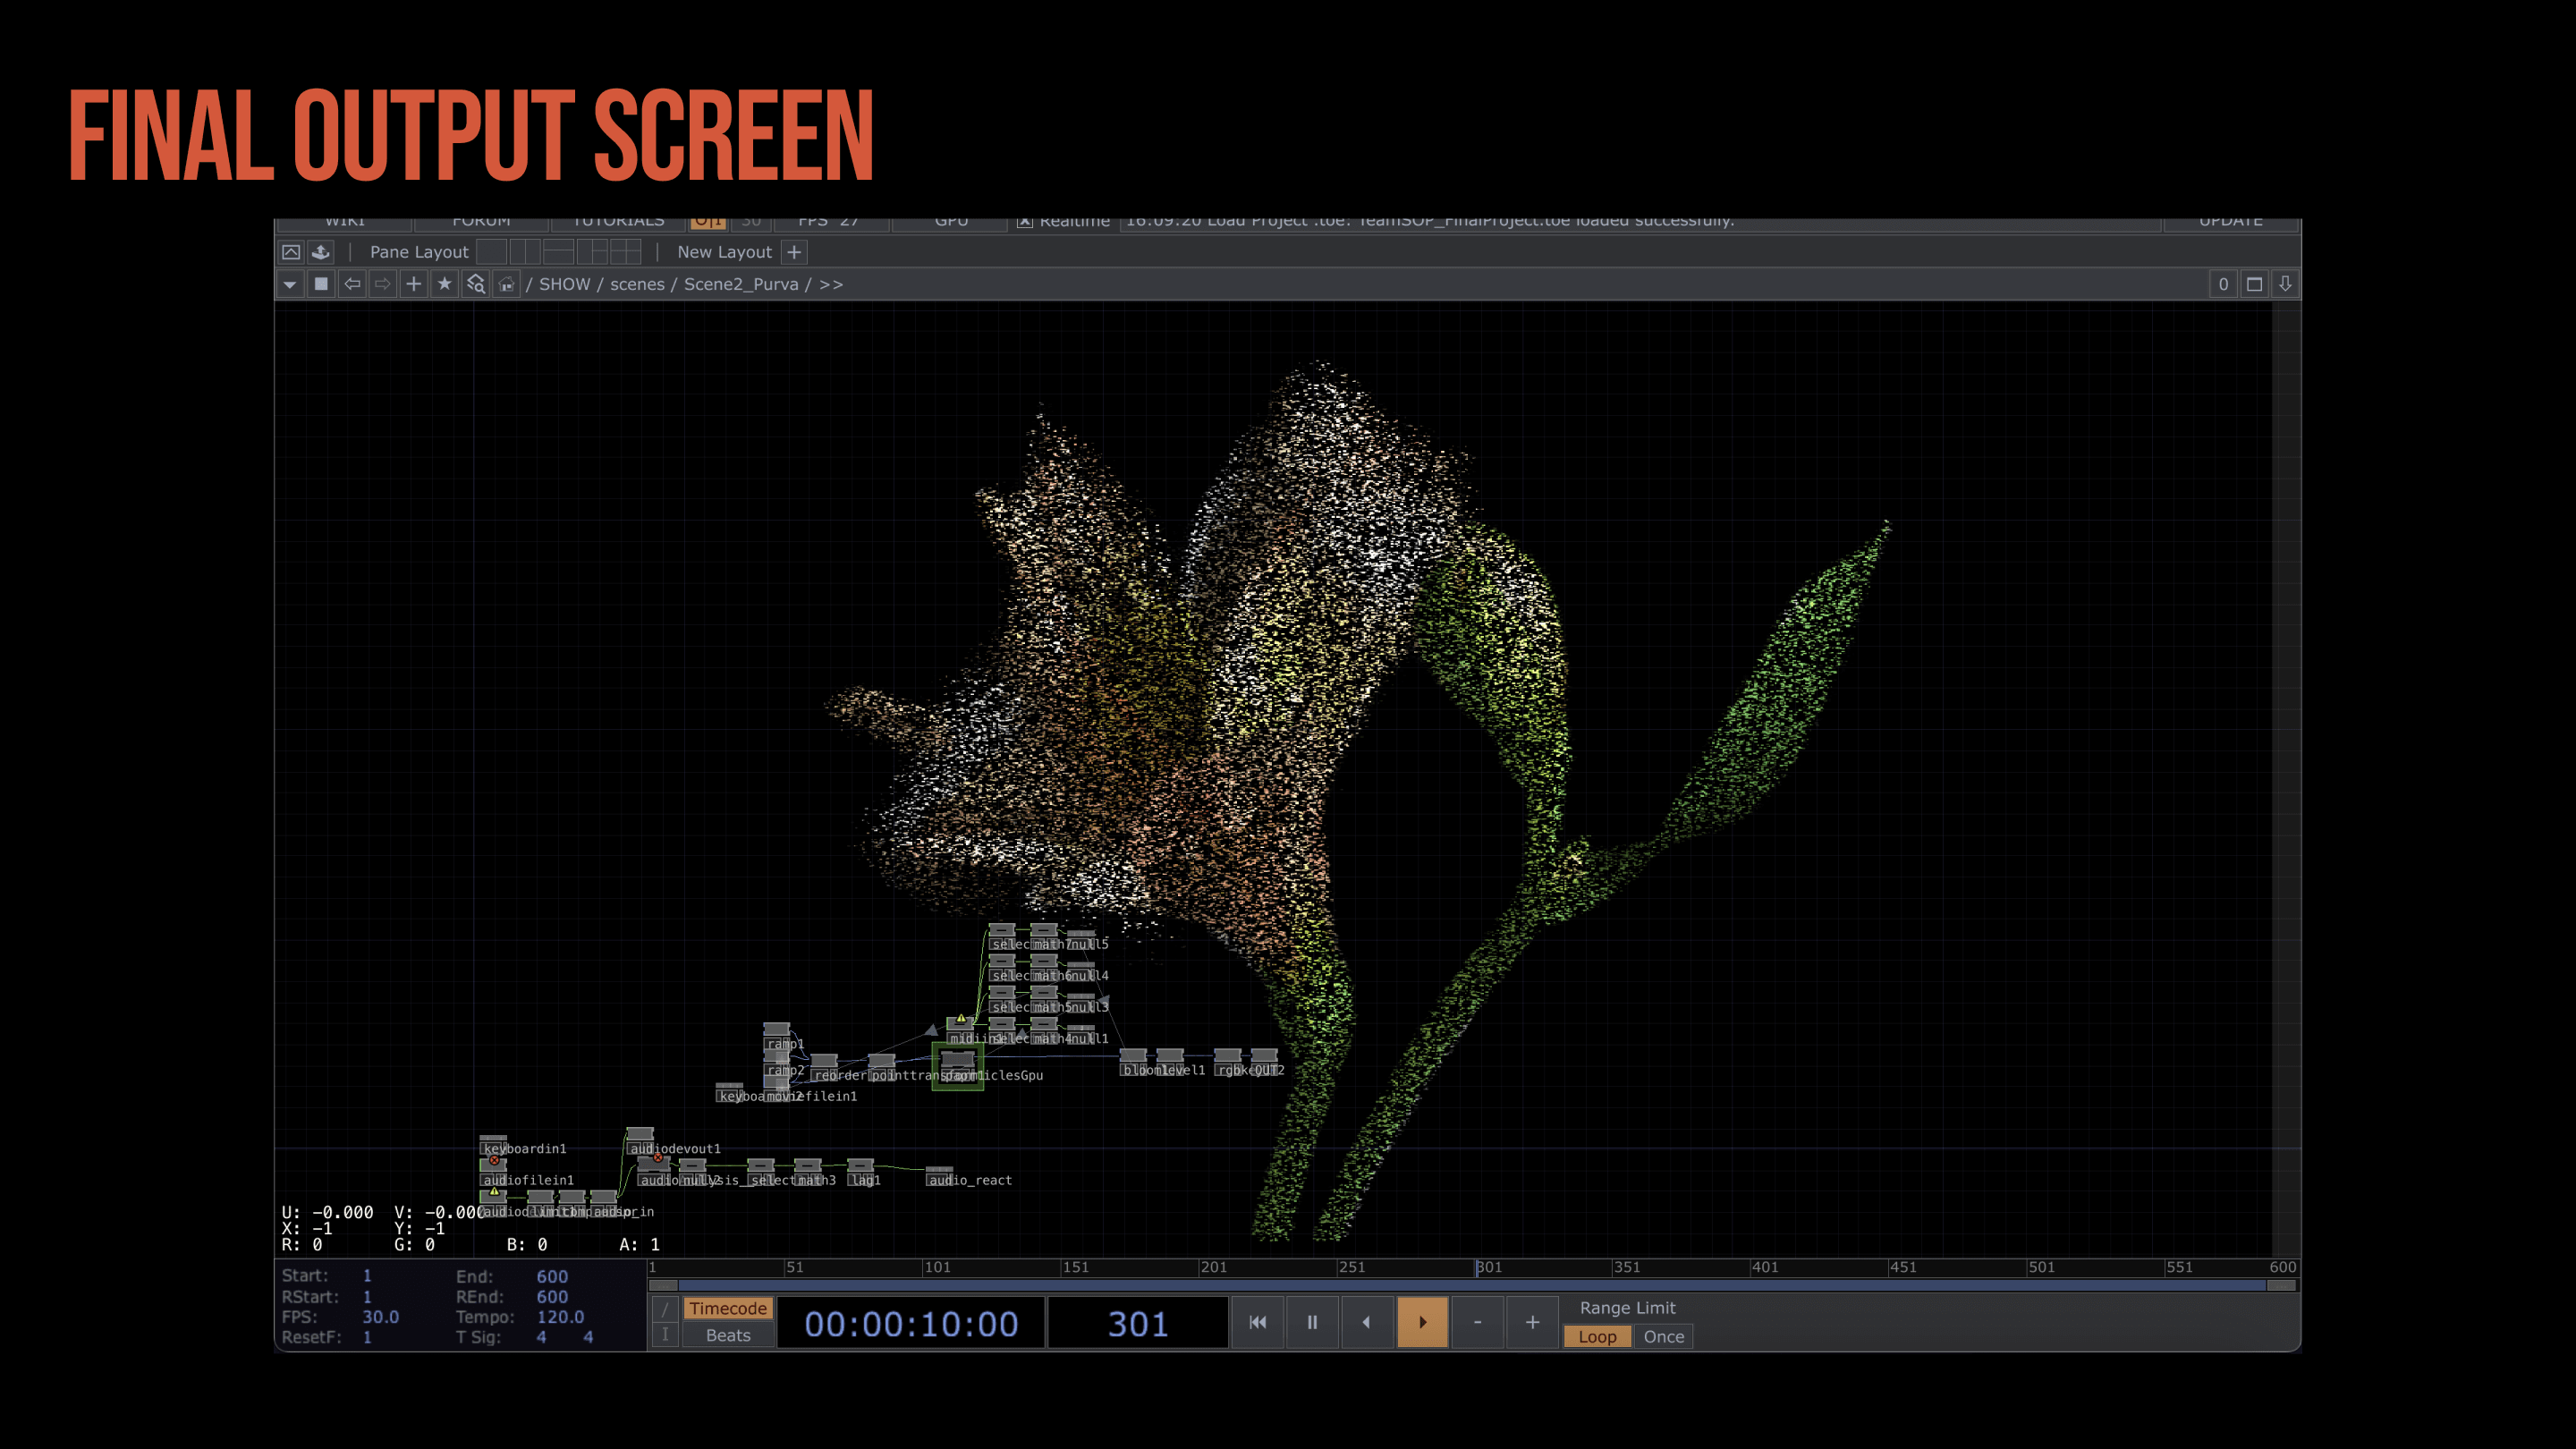2576x1449 pixels.
Task: Pause timeline playback
Action: click(x=1312, y=1322)
